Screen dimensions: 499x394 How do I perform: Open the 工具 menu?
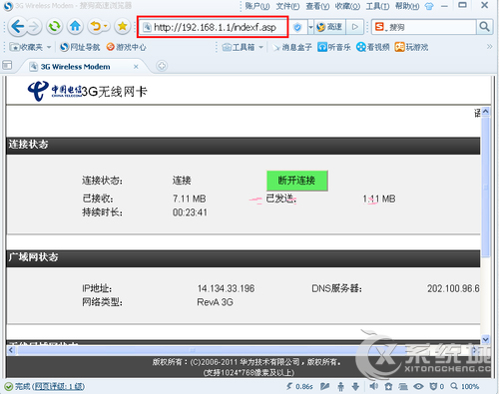[377, 6]
